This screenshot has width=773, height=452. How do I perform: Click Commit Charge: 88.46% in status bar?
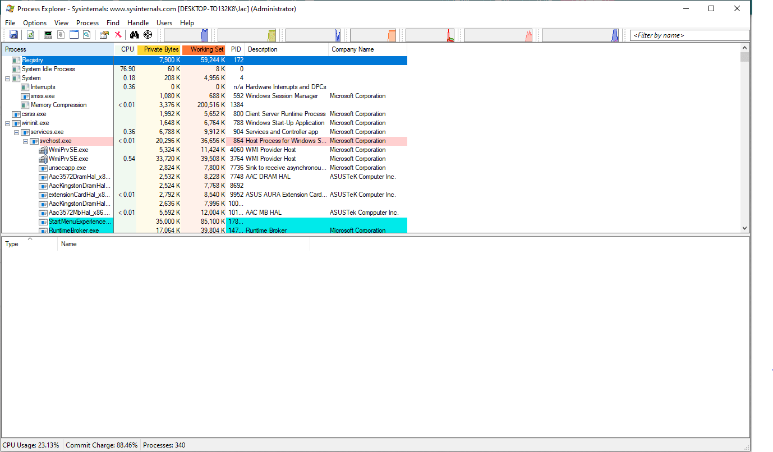point(102,445)
